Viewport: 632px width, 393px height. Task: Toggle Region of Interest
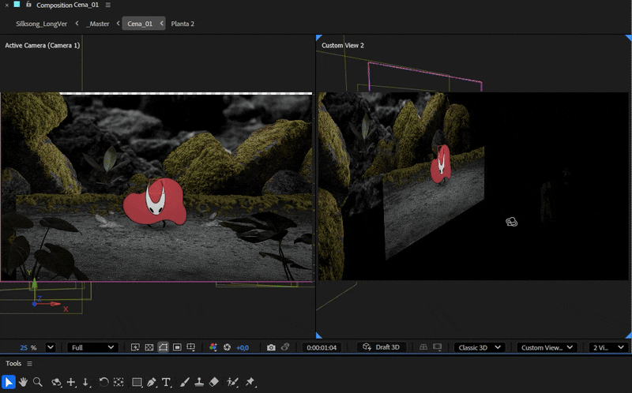pyautogui.click(x=177, y=347)
